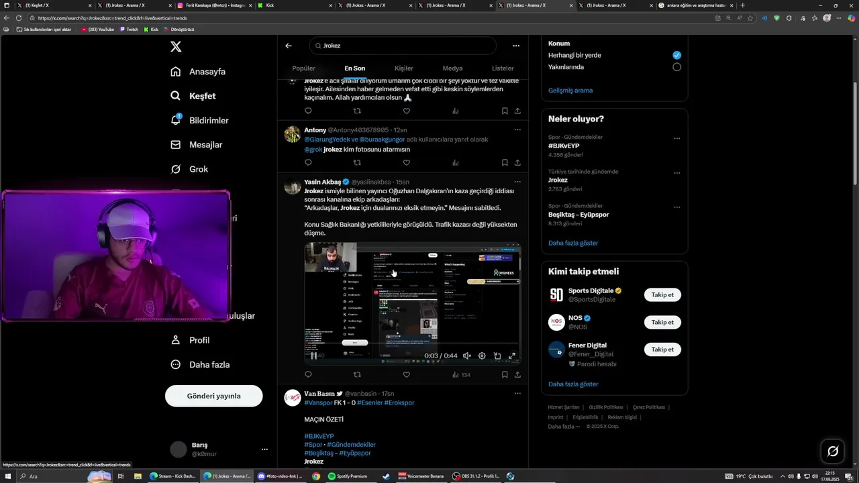This screenshot has width=859, height=483.
Task: Open Profil from the sidebar
Action: pos(191,340)
